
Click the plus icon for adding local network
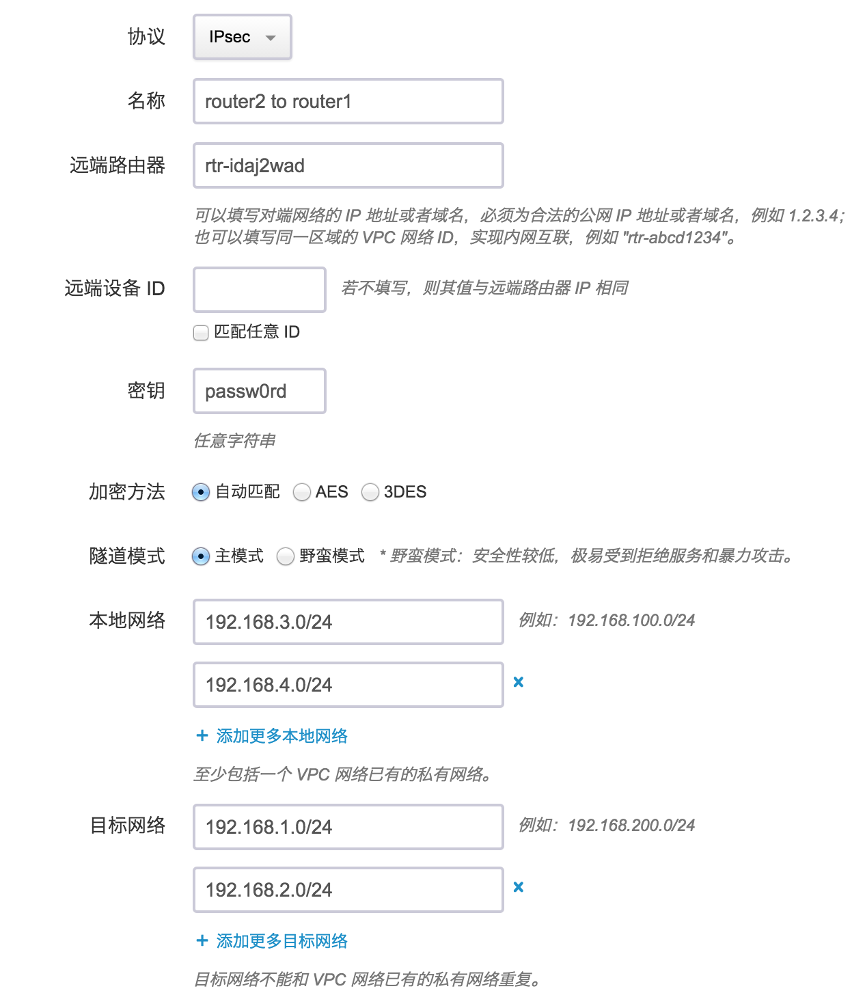[202, 735]
